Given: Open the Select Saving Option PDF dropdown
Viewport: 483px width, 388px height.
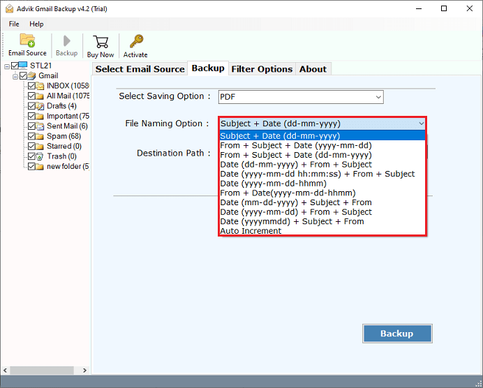Looking at the screenshot, I should (x=301, y=97).
